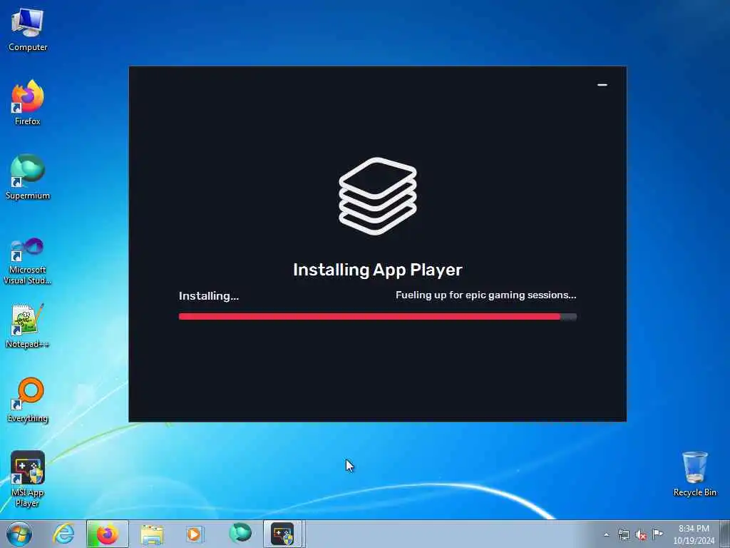
Task: Open Windows Explorer from the taskbar
Action: (x=152, y=534)
